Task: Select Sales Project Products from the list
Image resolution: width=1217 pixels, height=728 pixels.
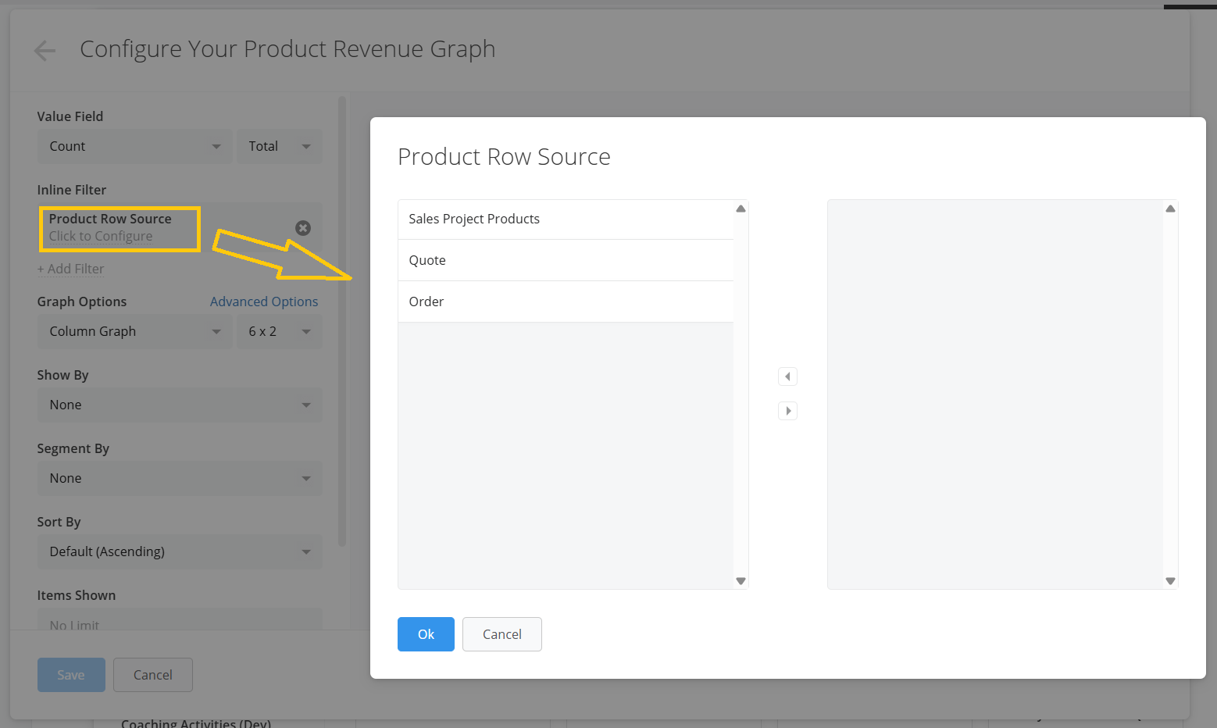Action: [566, 219]
